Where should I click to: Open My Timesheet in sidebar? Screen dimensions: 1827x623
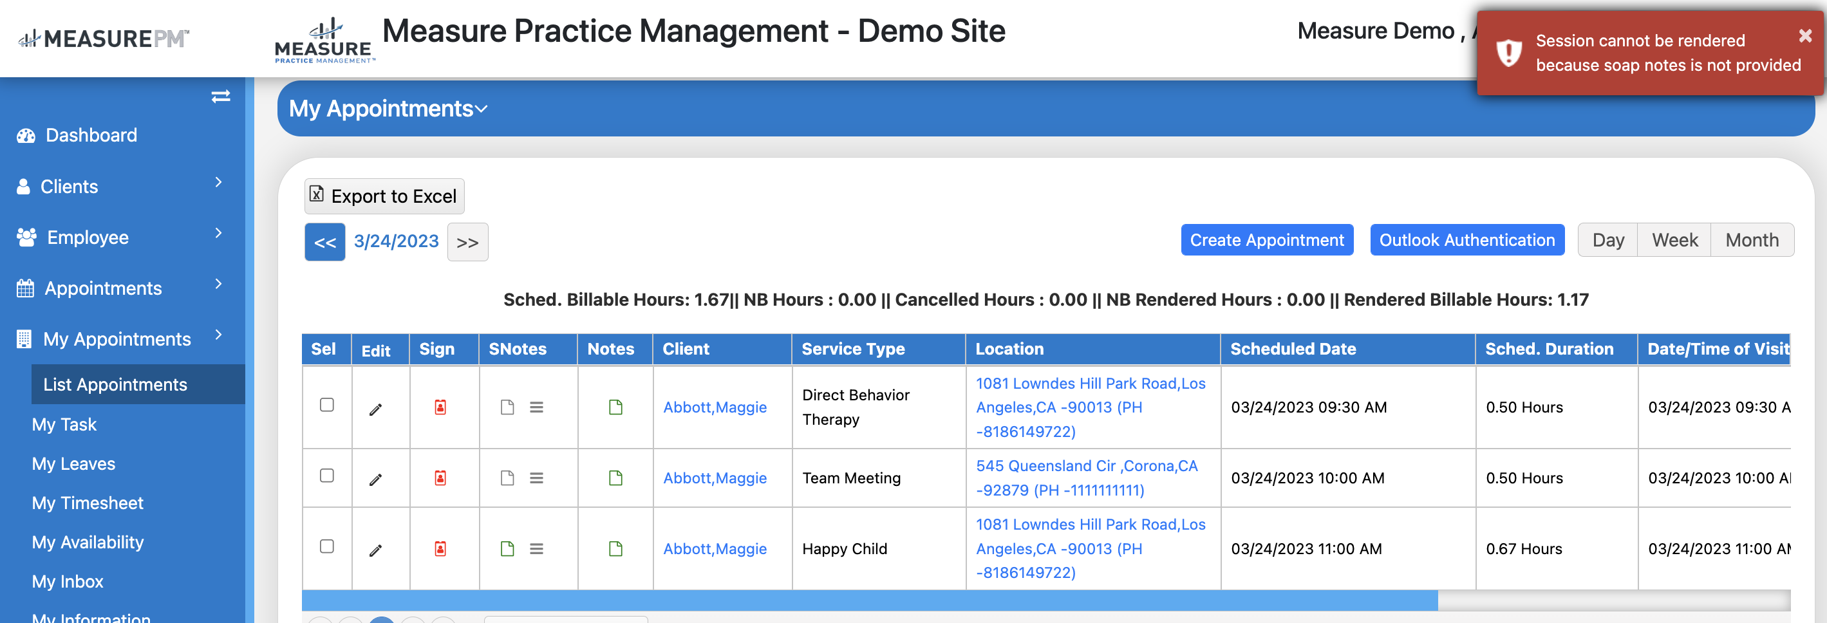click(x=88, y=503)
